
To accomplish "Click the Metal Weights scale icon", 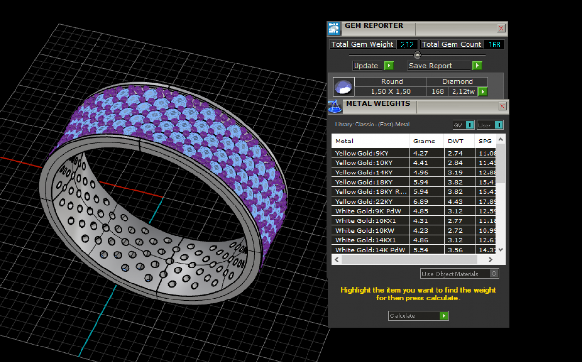I will [335, 106].
